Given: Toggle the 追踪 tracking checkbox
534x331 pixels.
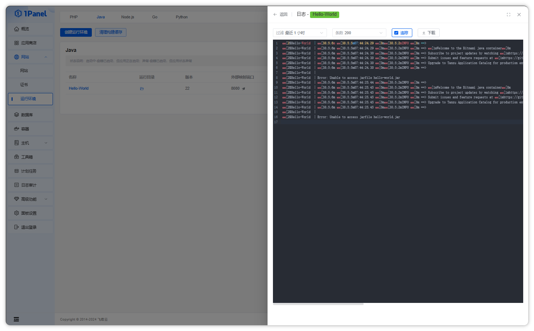Looking at the screenshot, I should pos(396,33).
